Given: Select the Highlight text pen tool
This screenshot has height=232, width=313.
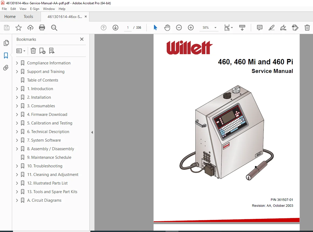Looking at the screenshot, I should (x=271, y=28).
